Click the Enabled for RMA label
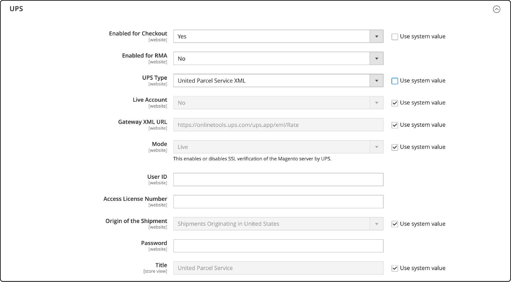The width and height of the screenshot is (511, 282). pos(145,56)
